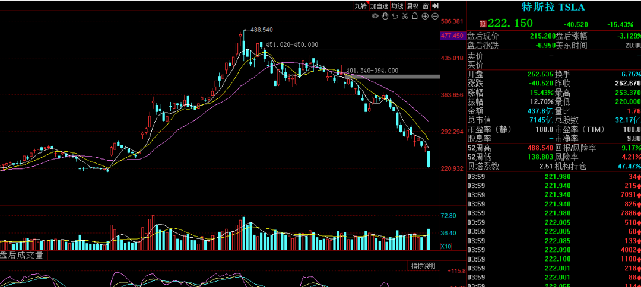641x287 pixels.
Task: Click the -15.43% change in header
Action: tap(620, 24)
